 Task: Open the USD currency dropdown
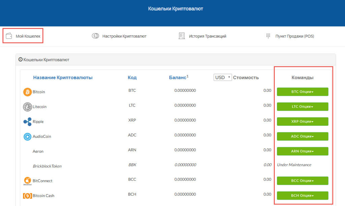[x=222, y=77]
